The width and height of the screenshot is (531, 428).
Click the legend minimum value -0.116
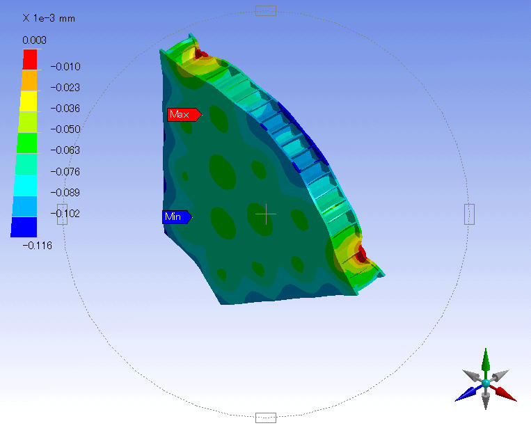pos(38,246)
